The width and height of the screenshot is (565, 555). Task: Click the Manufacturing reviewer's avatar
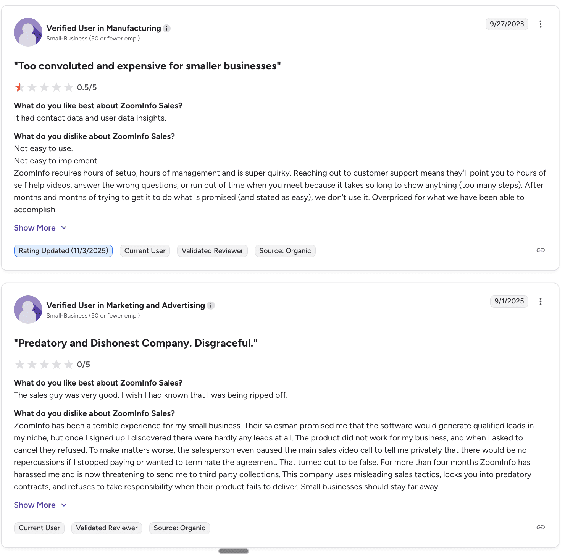coord(27,32)
